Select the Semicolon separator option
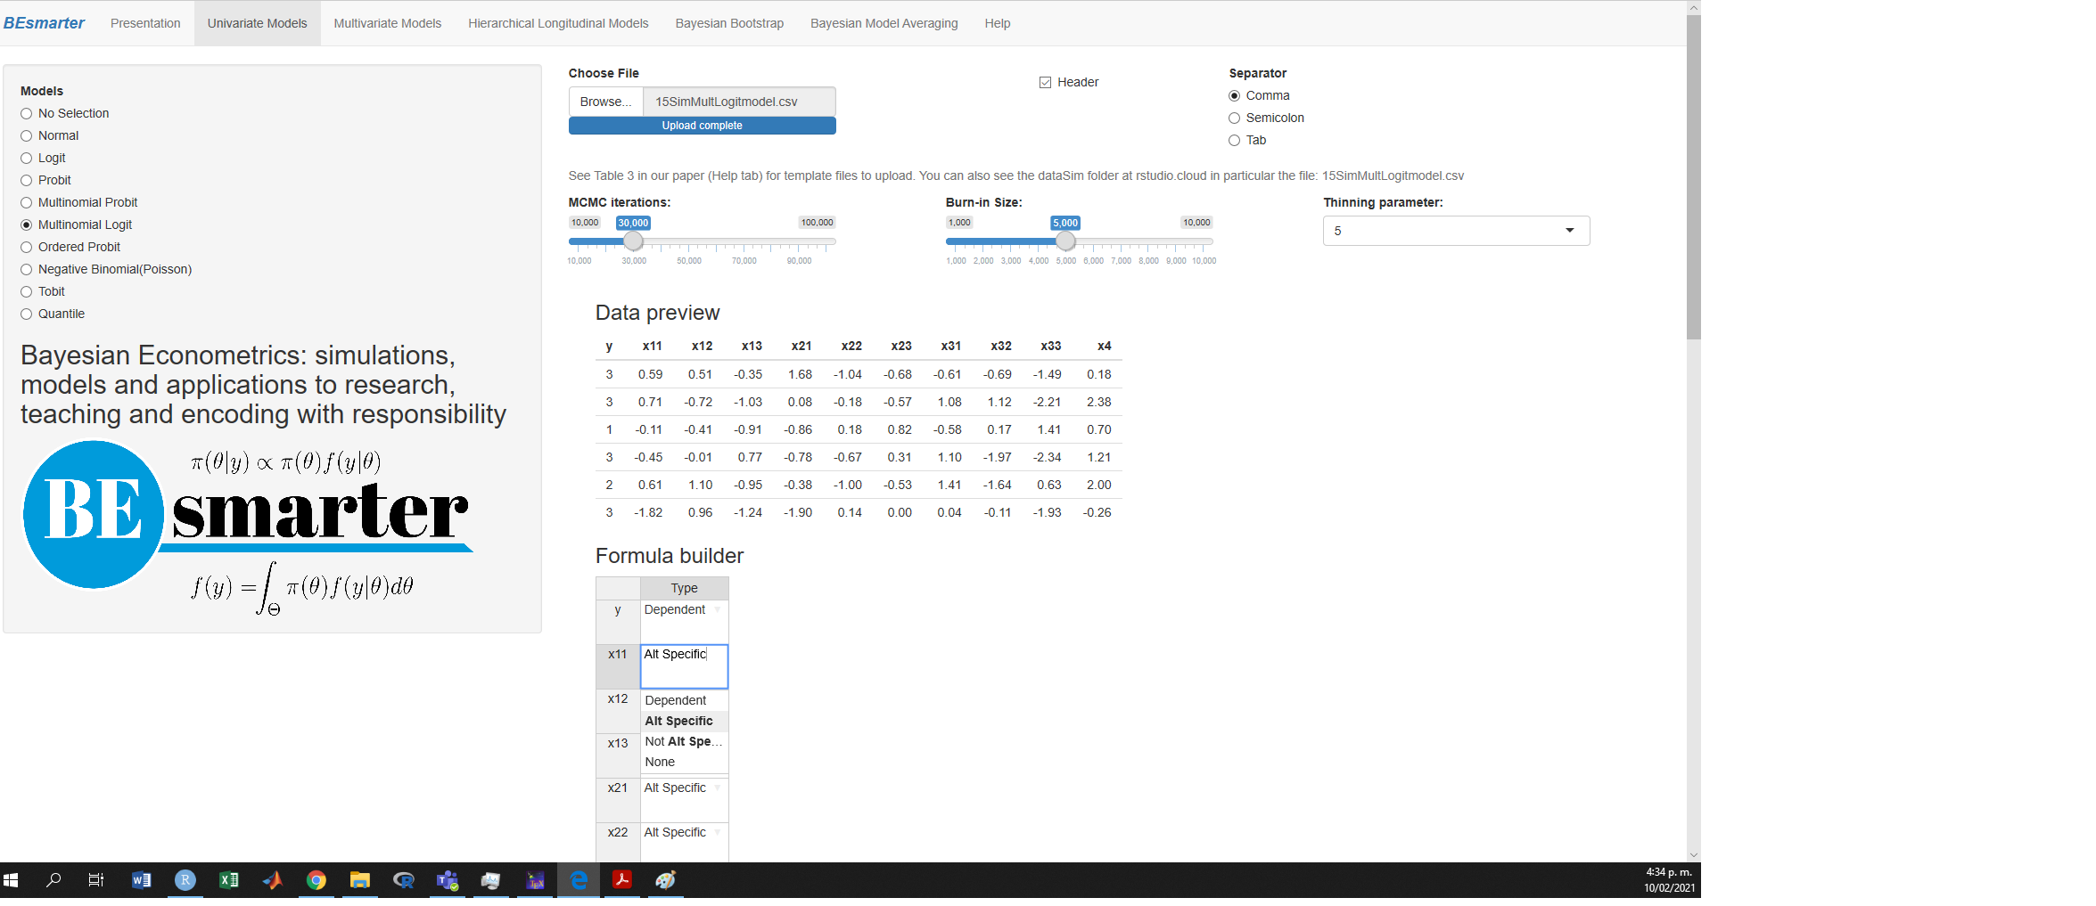Screen dimensions: 2096x906 (x=1234, y=118)
